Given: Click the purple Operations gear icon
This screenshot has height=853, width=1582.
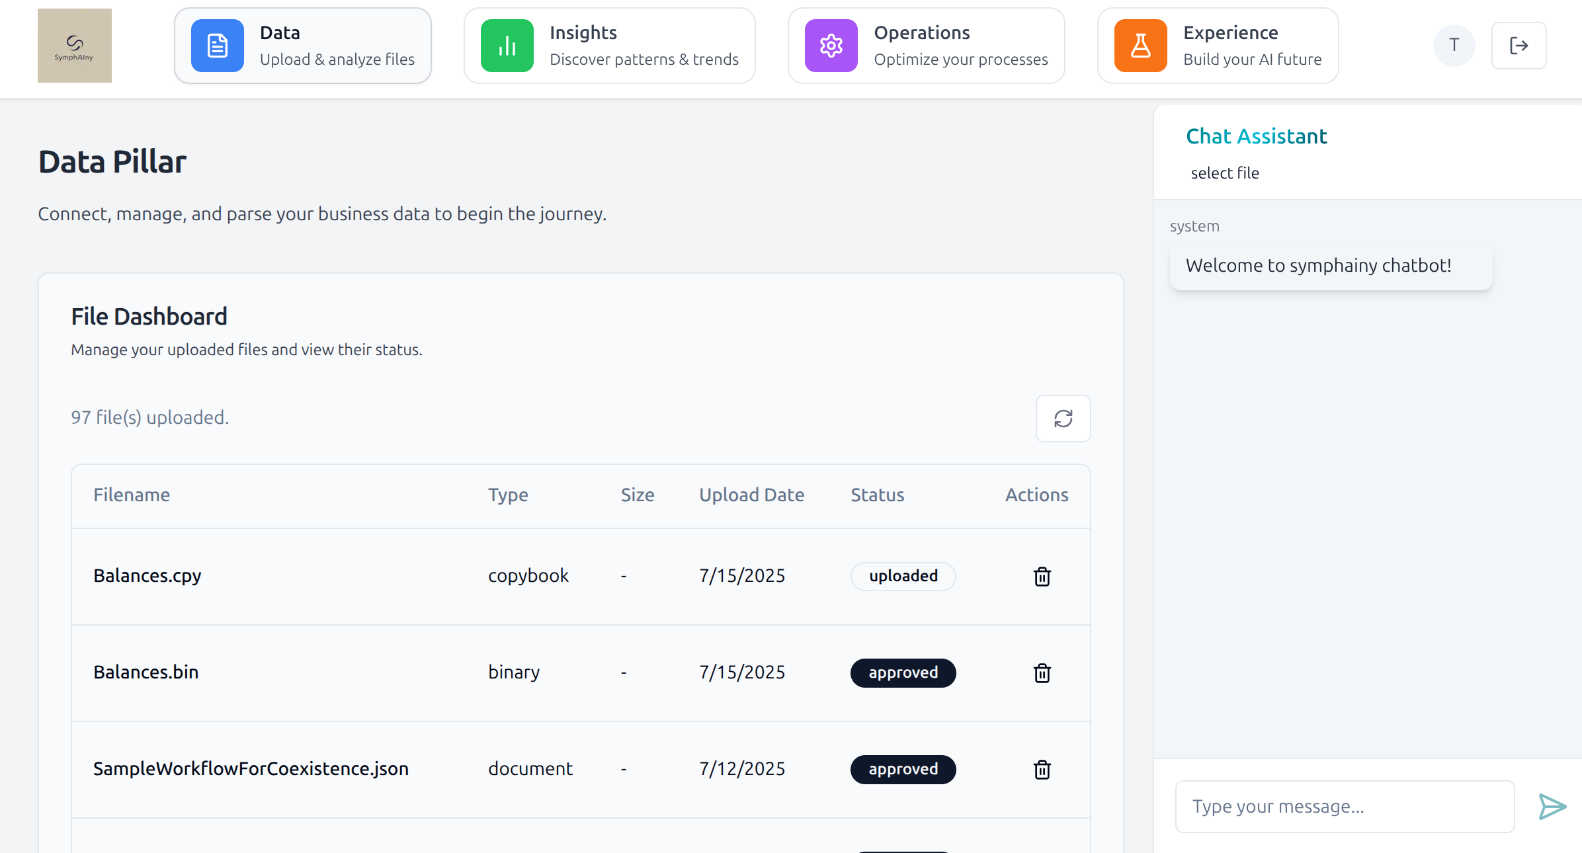Looking at the screenshot, I should 831,46.
